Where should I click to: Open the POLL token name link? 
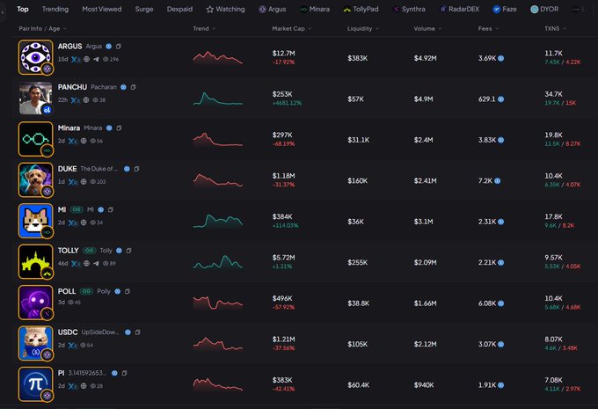point(67,291)
